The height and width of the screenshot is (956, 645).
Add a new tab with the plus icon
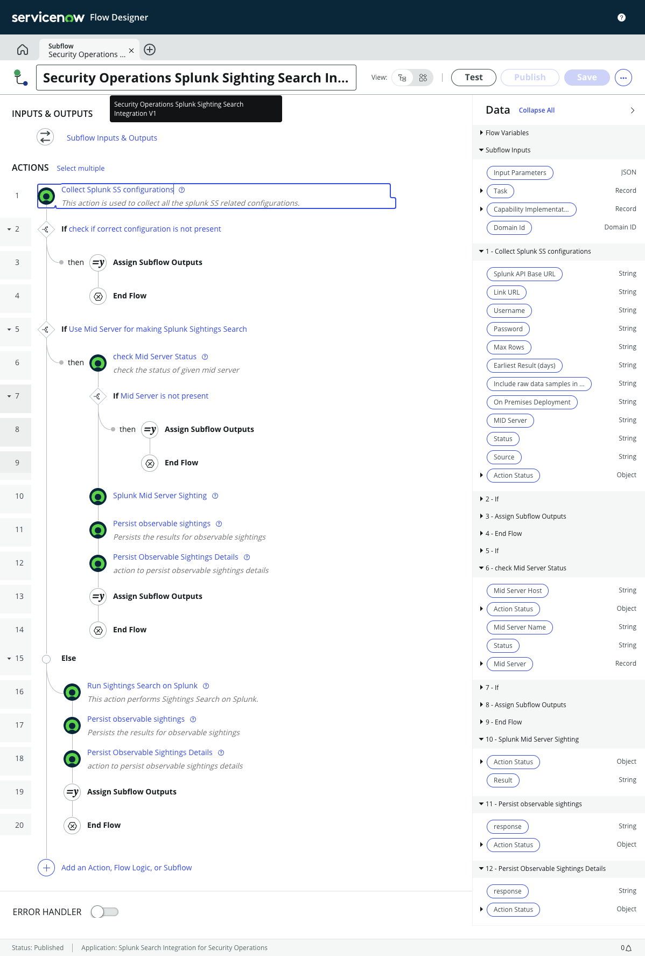(x=150, y=50)
